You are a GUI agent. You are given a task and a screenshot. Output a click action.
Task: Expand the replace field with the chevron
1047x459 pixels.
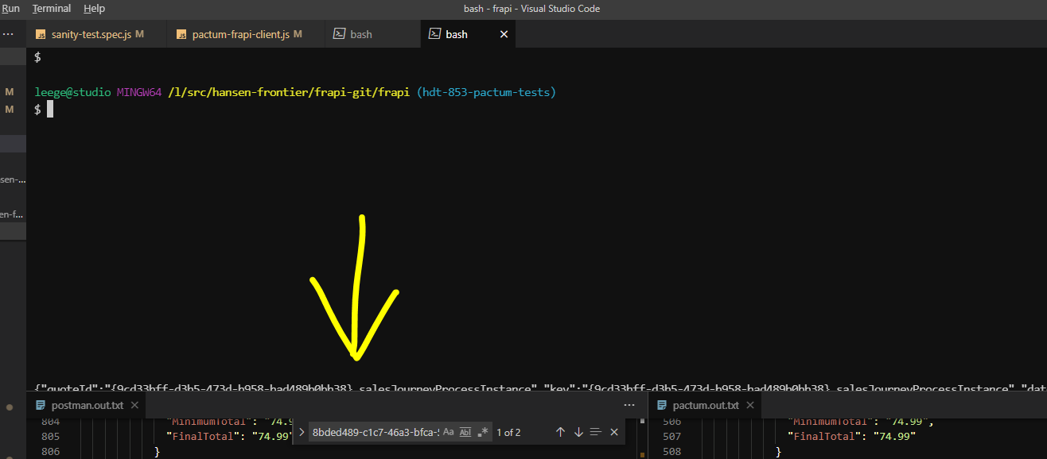pos(302,431)
